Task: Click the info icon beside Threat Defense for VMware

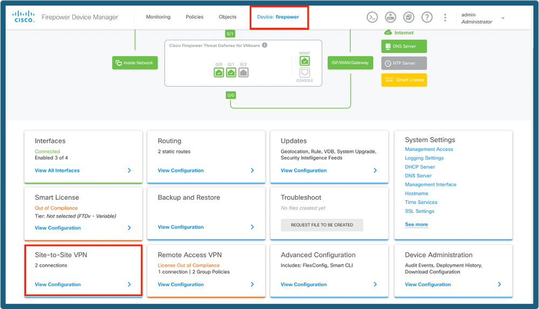Action: pos(265,45)
